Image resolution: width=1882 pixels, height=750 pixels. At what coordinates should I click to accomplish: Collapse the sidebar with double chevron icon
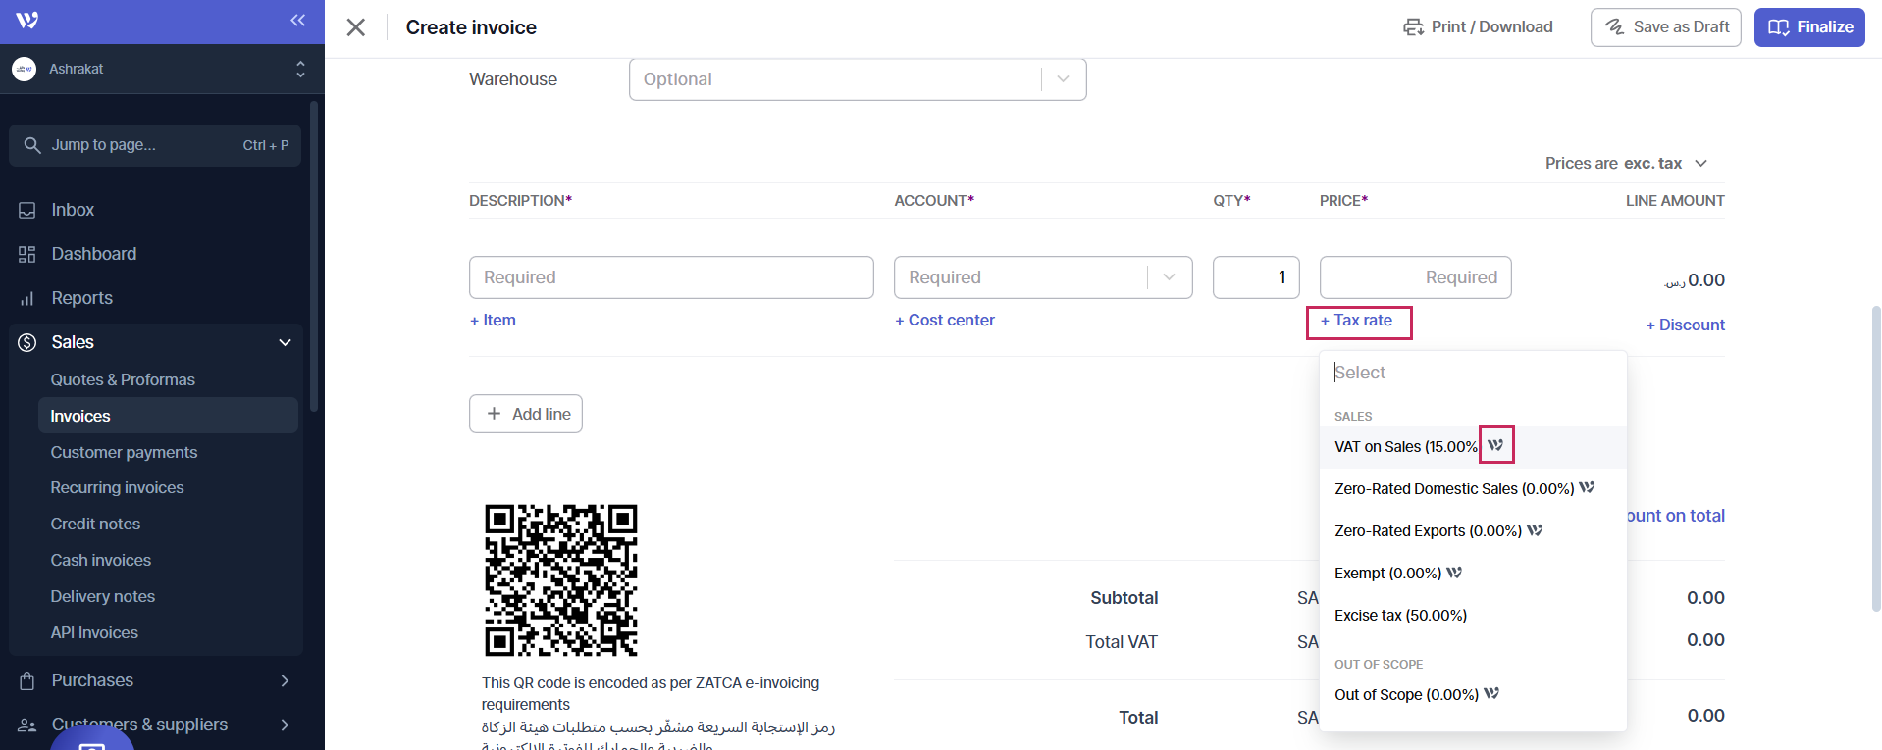(297, 21)
